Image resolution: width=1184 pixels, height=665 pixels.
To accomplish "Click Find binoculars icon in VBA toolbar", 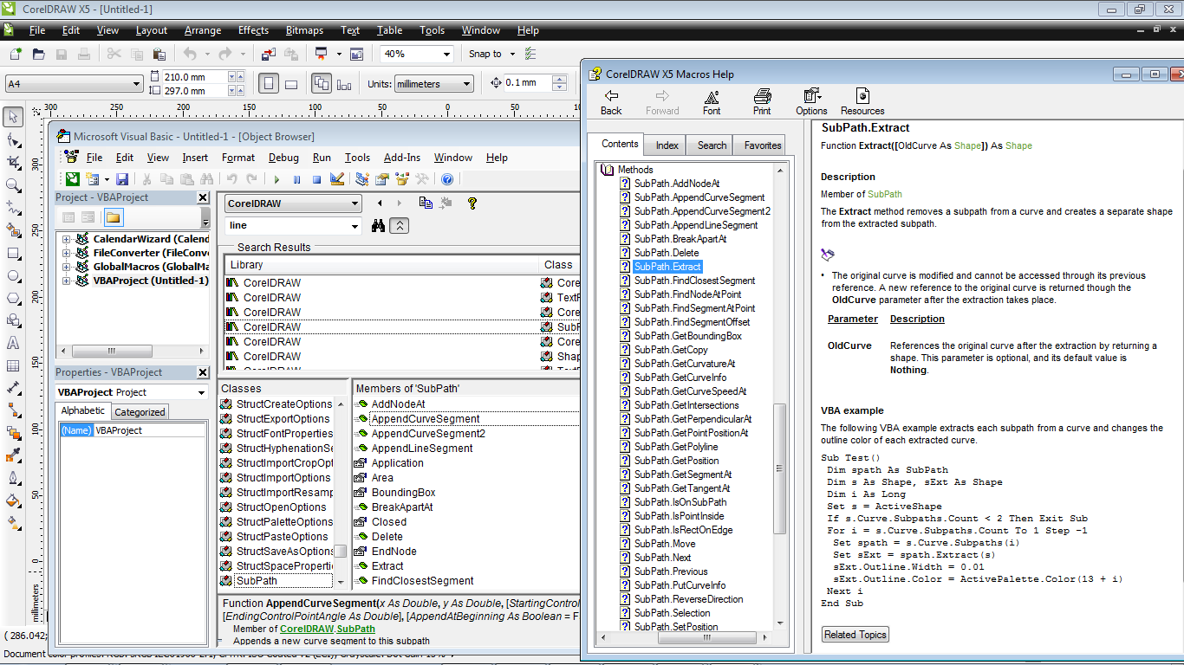I will [x=206, y=179].
